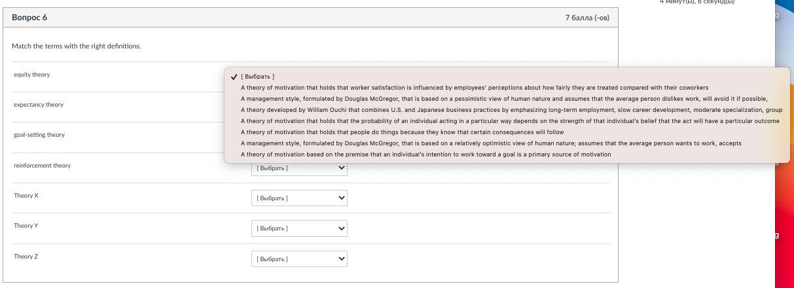
Task: Choose the McGregor pessimistic view definition
Action: 507,99
